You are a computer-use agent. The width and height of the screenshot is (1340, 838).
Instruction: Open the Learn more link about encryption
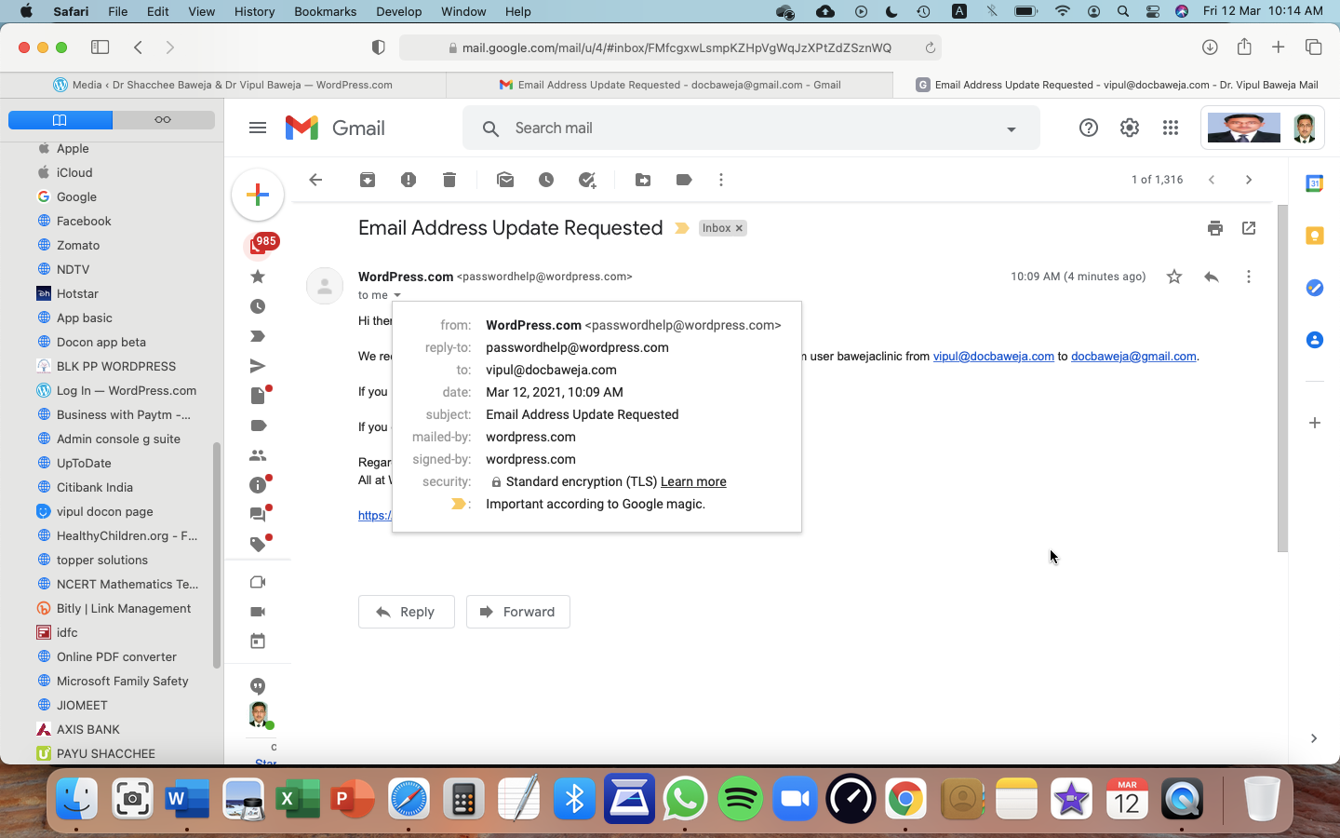(x=693, y=481)
